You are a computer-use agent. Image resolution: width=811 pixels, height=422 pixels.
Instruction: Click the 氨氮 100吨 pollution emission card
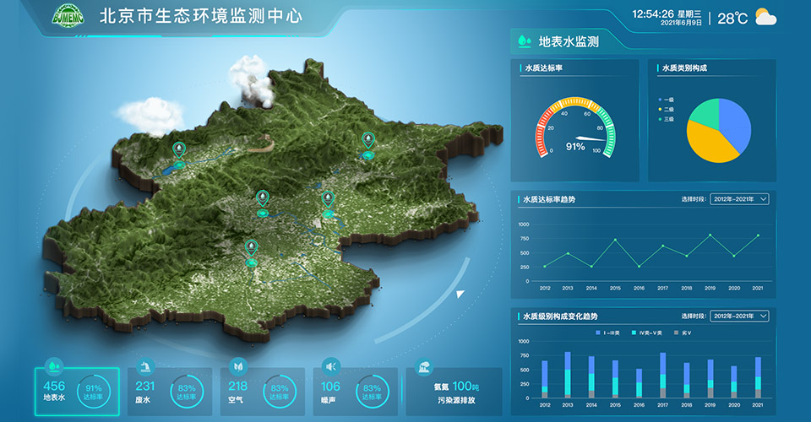pos(453,385)
